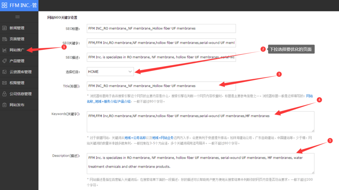The width and height of the screenshot is (339, 190).
Task: Click the 选择栏目: label
Action: [73, 72]
